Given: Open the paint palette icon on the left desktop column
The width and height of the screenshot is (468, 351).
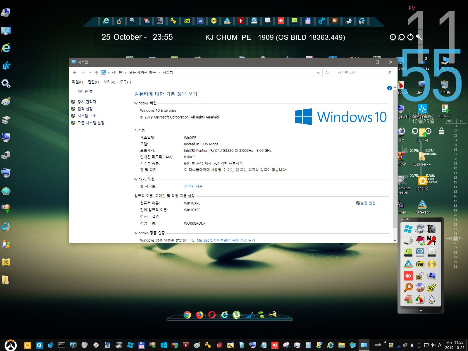Looking at the screenshot, I should 6,101.
